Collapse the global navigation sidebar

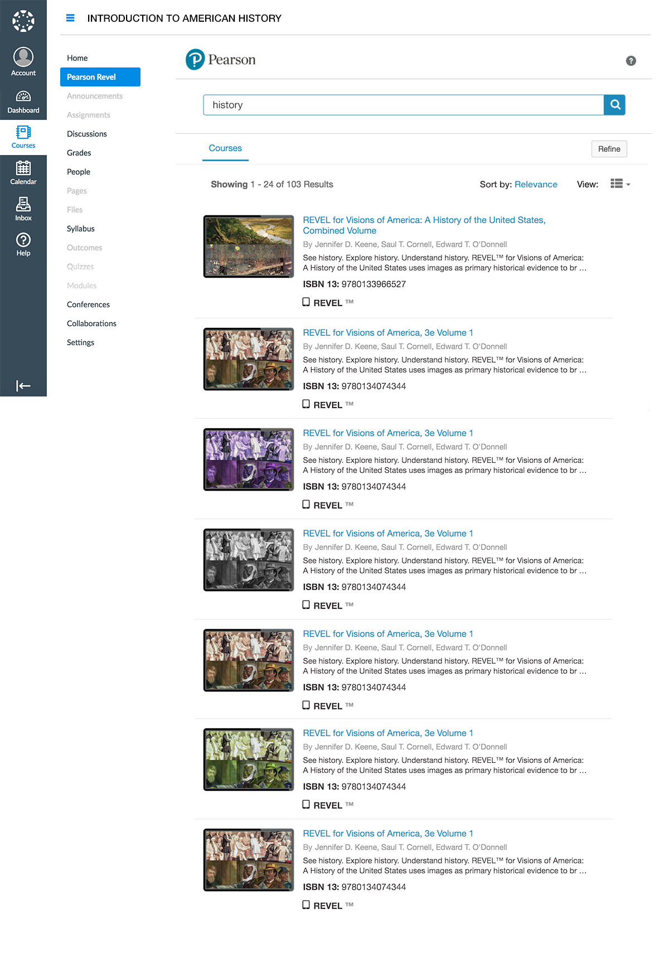coord(23,386)
